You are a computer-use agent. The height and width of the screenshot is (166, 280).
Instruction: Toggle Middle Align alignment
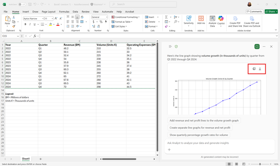[x=73, y=17]
